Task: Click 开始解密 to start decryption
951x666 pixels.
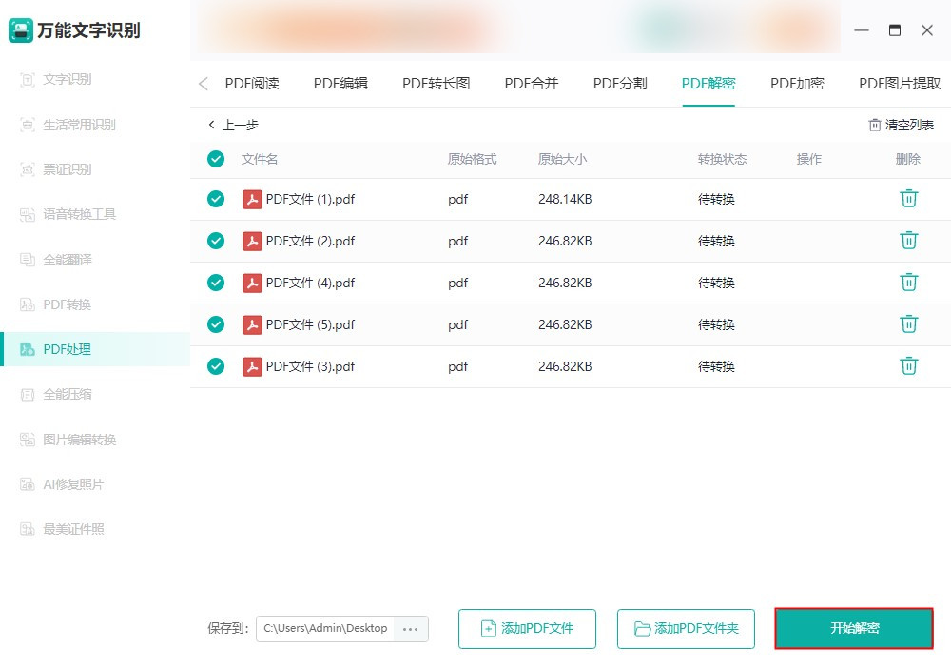Action: coord(854,628)
